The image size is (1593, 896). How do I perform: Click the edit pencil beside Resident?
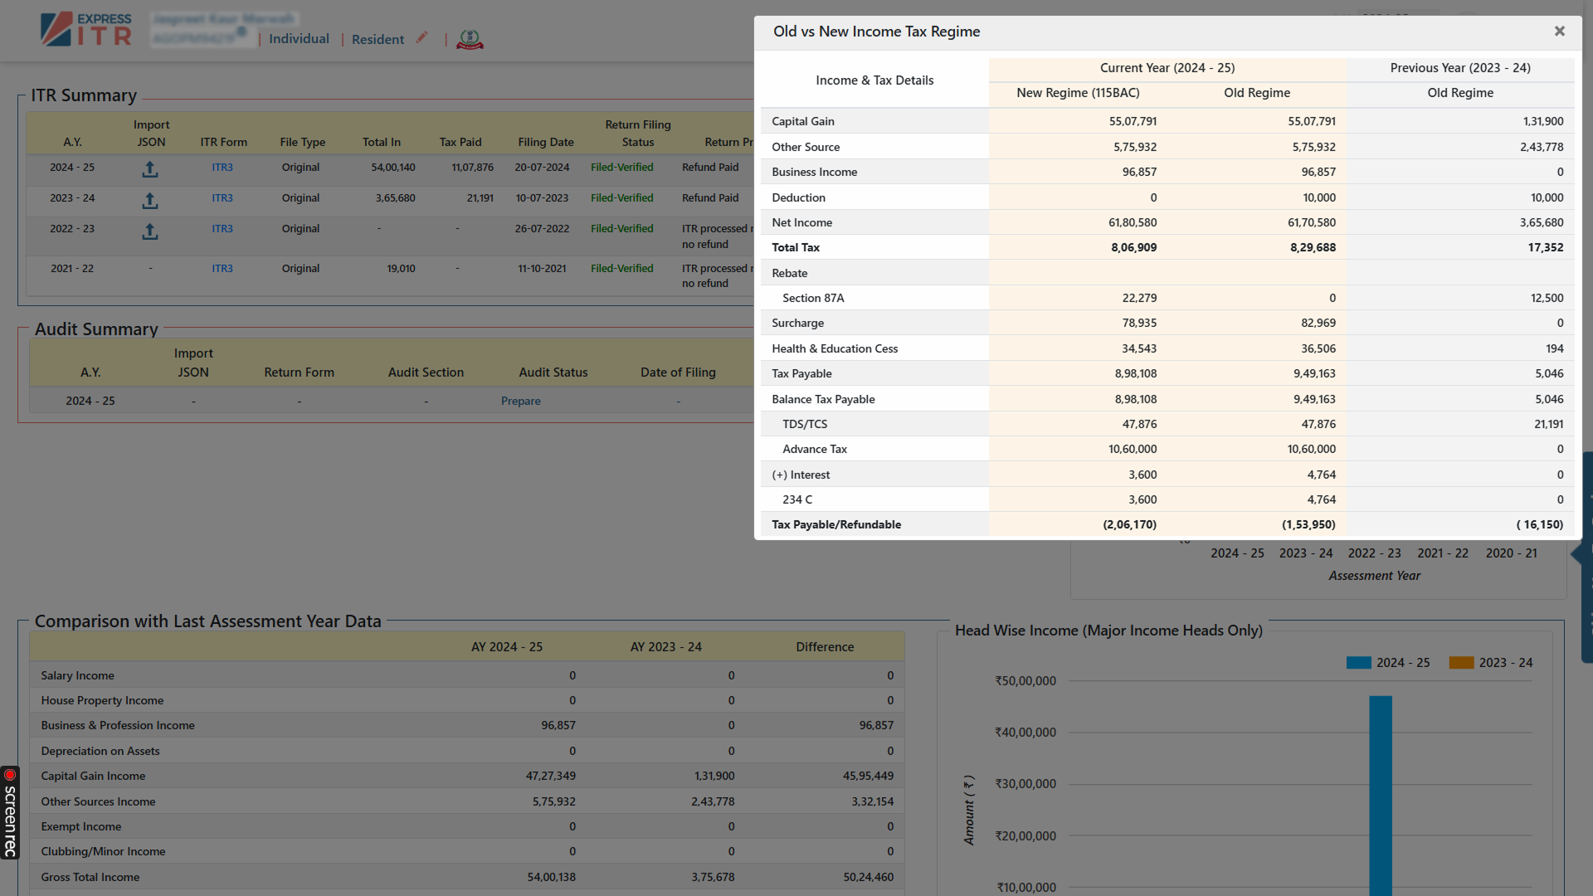[x=421, y=37]
